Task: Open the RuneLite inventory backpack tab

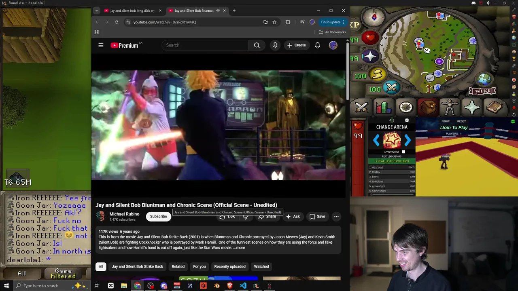Action: pyautogui.click(x=428, y=107)
